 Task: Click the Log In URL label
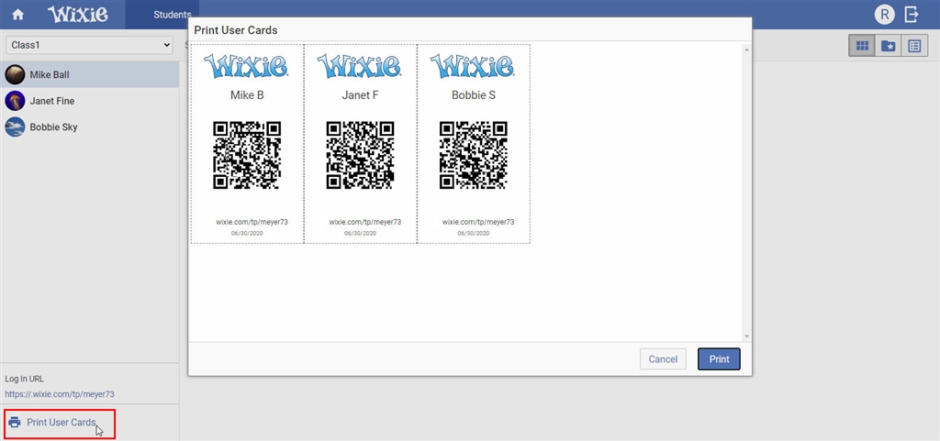(x=25, y=379)
